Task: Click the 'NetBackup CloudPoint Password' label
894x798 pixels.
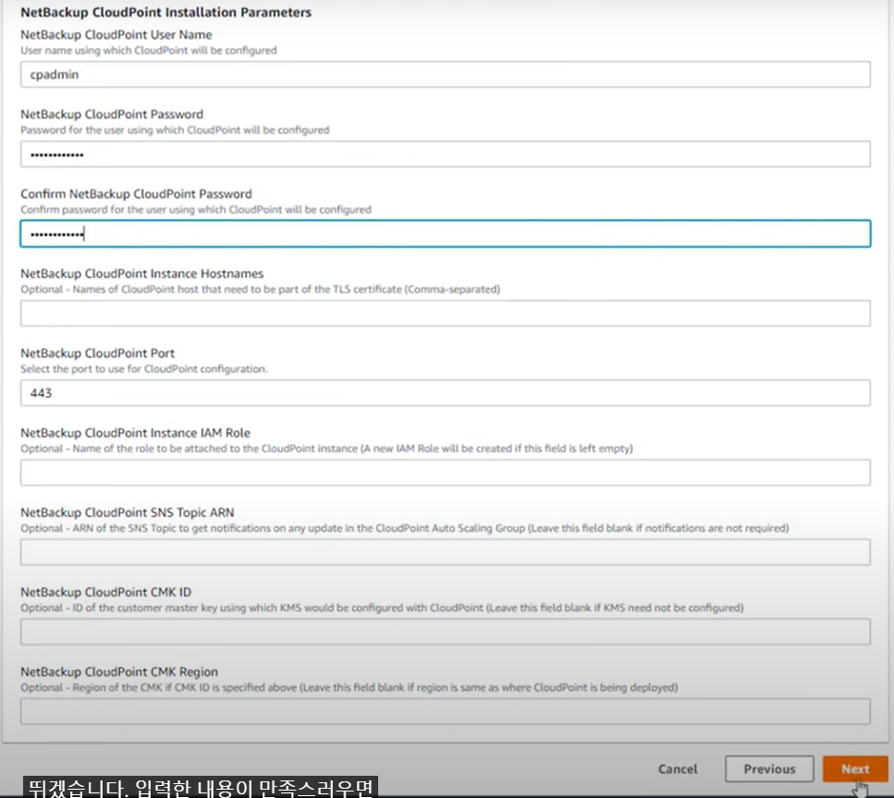Action: coord(112,114)
